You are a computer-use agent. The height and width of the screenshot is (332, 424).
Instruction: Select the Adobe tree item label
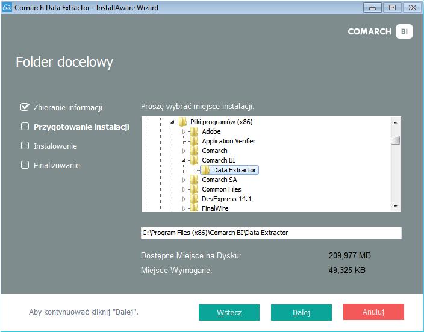coord(211,131)
